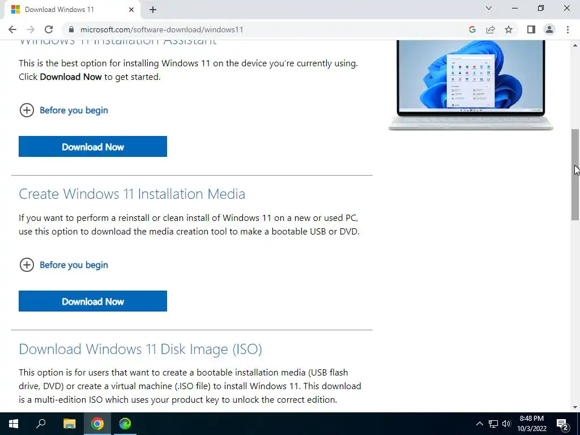Open the volume control tray icon
The width and height of the screenshot is (580, 435).
click(x=506, y=424)
